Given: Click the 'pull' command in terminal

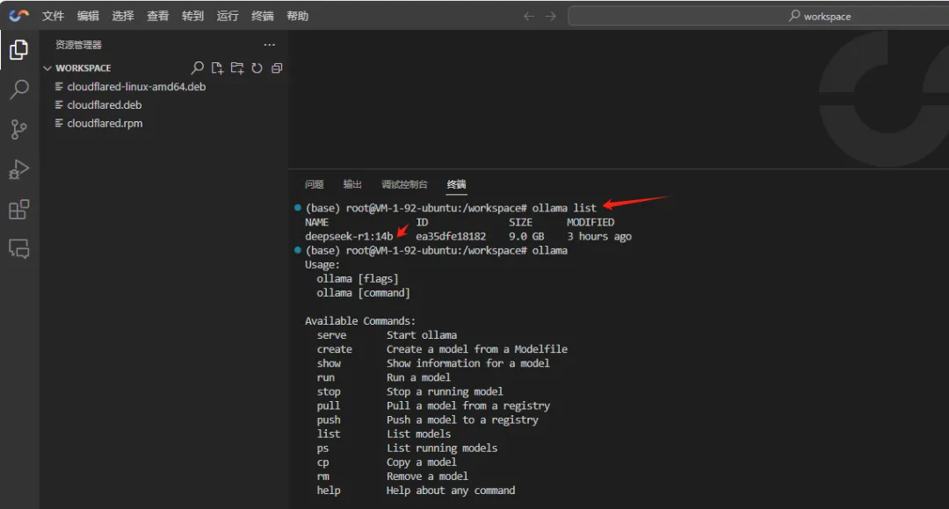Looking at the screenshot, I should pyautogui.click(x=328, y=405).
